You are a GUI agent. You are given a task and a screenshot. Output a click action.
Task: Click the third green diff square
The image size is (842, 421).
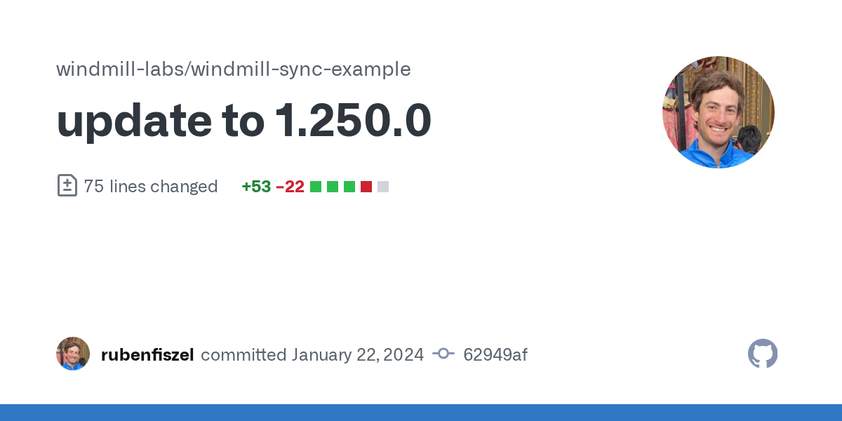point(349,187)
